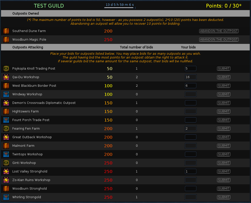Viewport: 251px width, 203px height.
Task: Select the Hightowers Farm bid input
Action: 190,111
